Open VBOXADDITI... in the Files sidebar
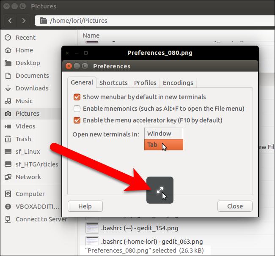 click(31, 207)
